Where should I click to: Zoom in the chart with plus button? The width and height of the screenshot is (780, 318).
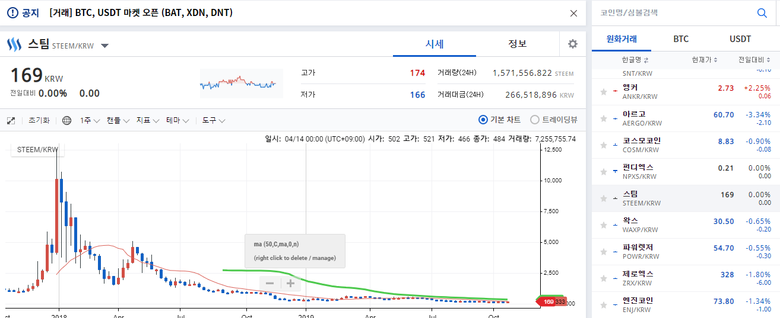[x=290, y=283]
